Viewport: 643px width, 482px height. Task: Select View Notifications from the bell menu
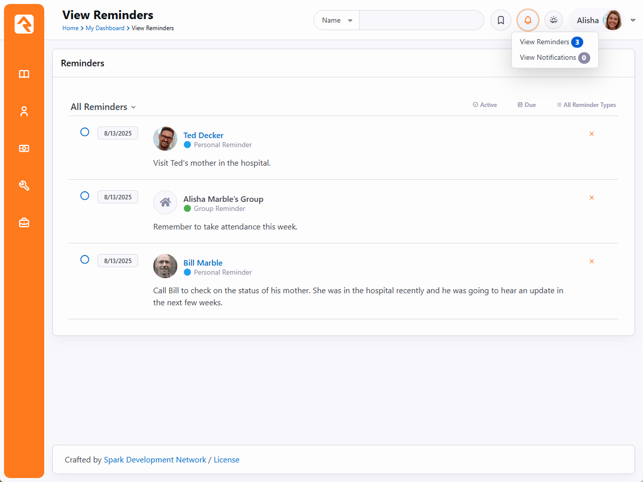pos(548,58)
